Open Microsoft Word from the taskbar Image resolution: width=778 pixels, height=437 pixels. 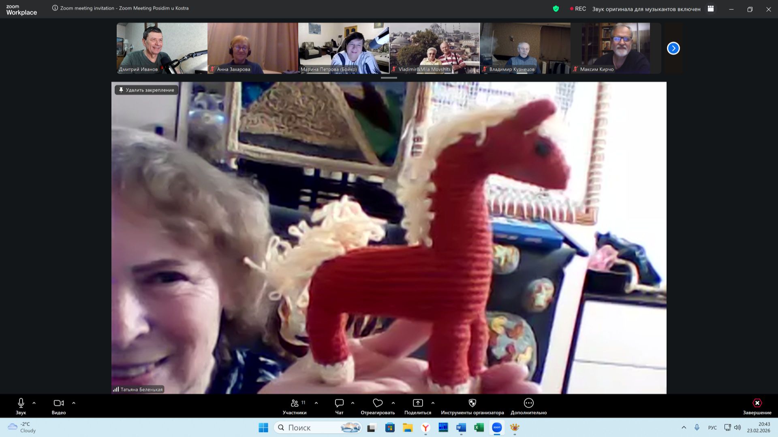(x=461, y=428)
